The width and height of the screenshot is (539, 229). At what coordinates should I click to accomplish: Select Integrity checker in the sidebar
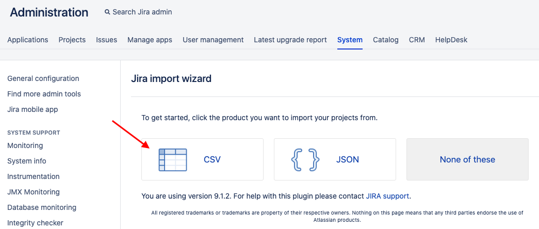tap(36, 223)
